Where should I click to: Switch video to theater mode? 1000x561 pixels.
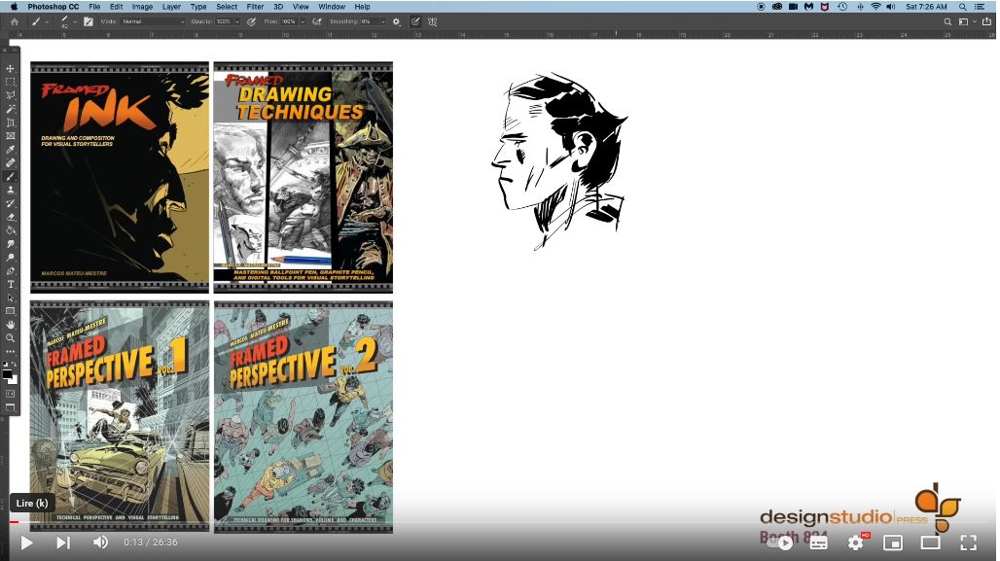pyautogui.click(x=931, y=543)
